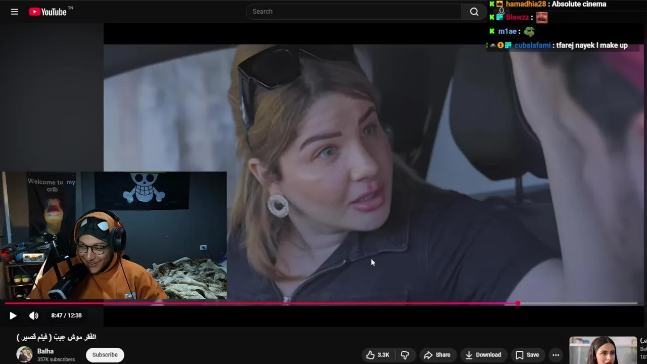This screenshot has height=364, width=647.
Task: Open the Balha channel avatar
Action: click(x=24, y=354)
